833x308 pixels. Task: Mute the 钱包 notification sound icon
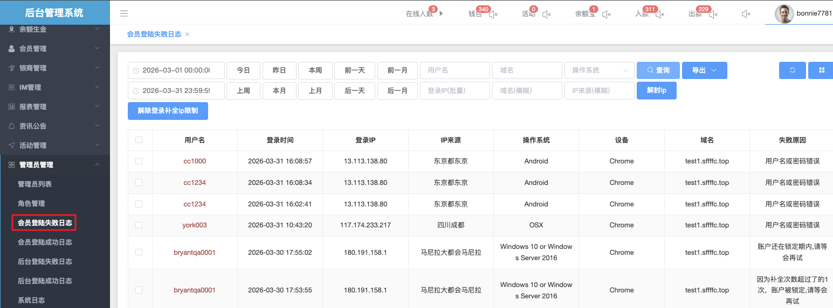click(x=493, y=15)
